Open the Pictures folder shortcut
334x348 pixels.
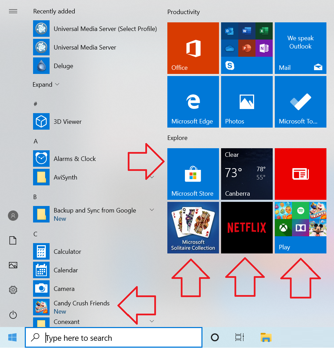(x=13, y=265)
